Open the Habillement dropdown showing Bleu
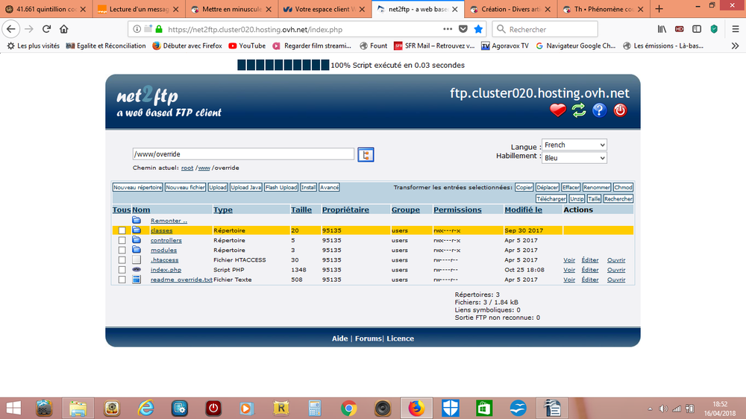 pos(574,158)
